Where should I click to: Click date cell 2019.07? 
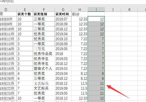point(63,19)
